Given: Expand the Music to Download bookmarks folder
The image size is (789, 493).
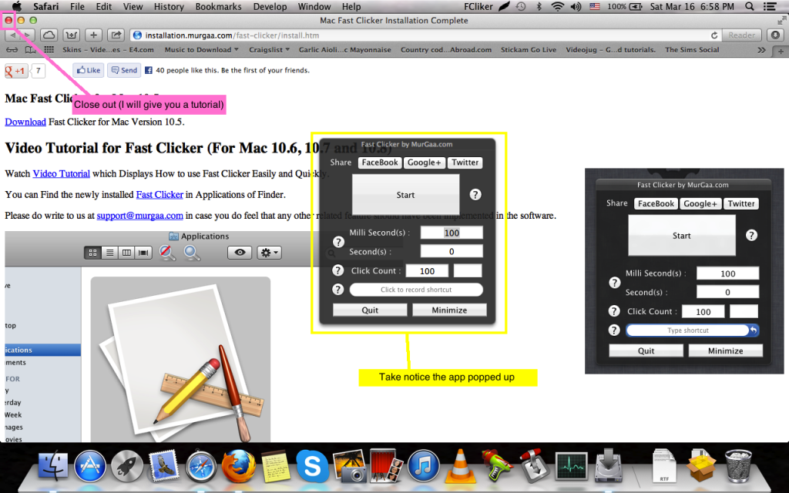Looking at the screenshot, I should (x=201, y=50).
